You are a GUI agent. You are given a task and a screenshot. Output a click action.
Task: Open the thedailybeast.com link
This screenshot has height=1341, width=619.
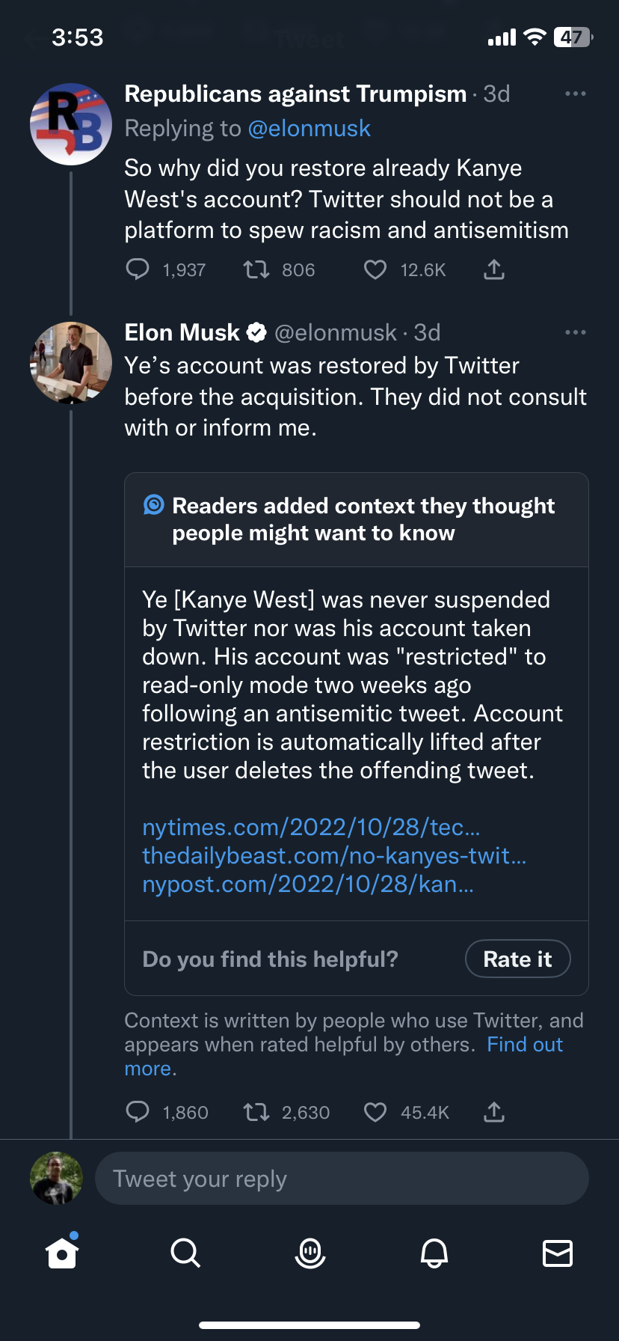[334, 855]
